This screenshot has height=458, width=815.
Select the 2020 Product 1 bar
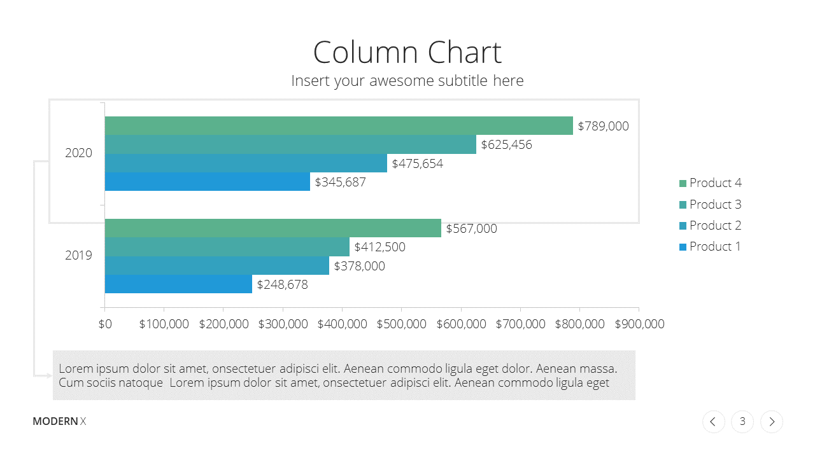click(208, 182)
